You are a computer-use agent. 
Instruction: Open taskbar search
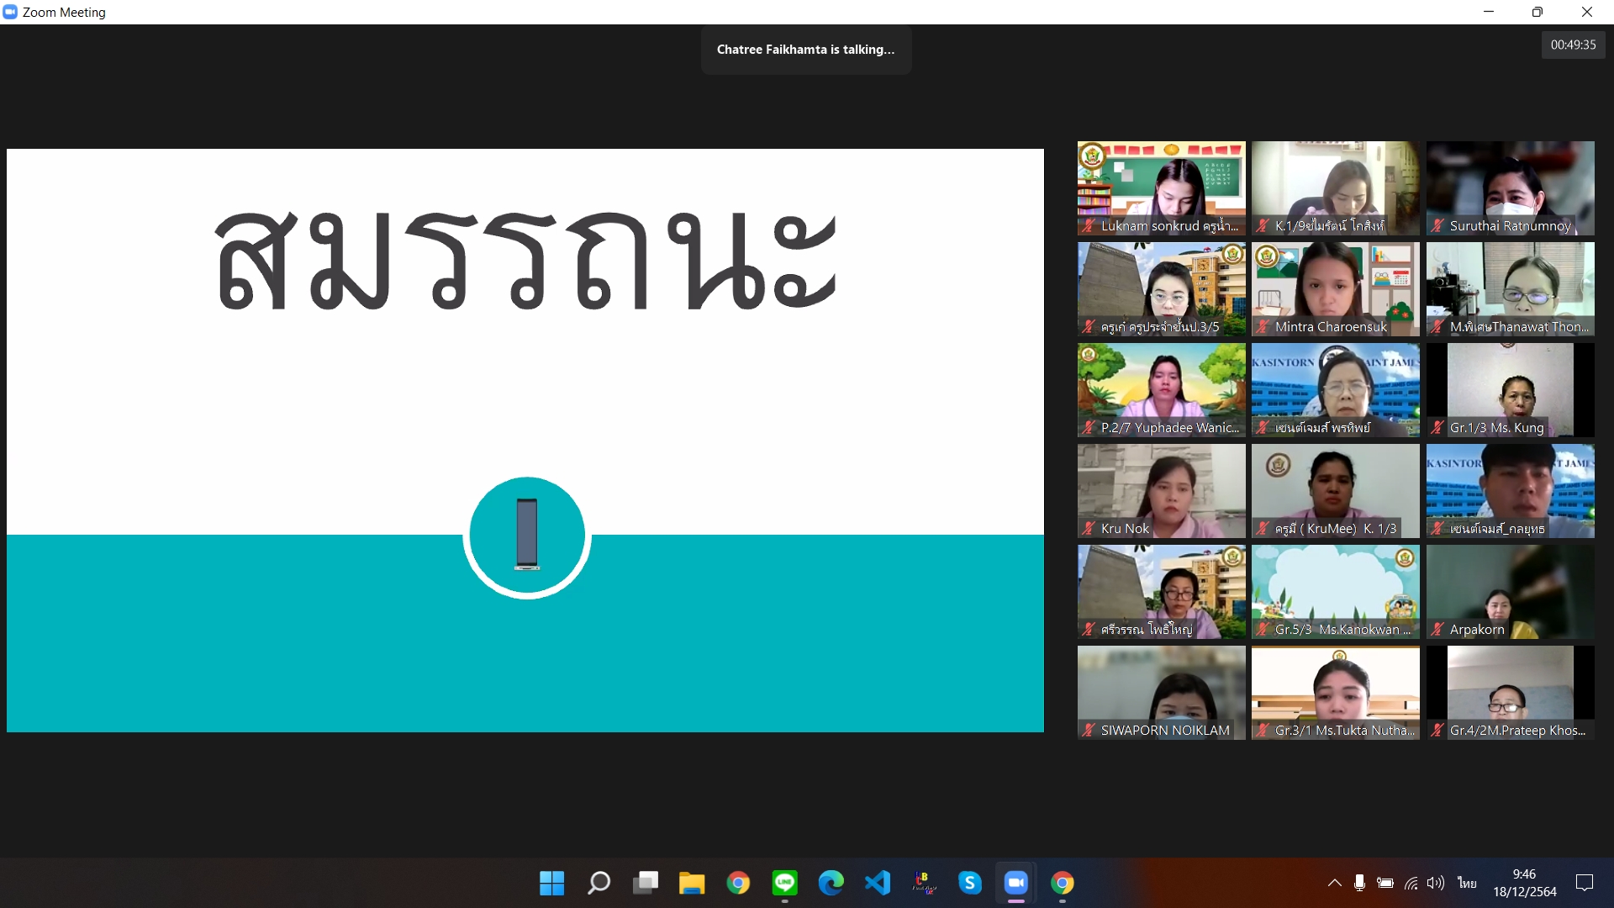[x=599, y=883]
